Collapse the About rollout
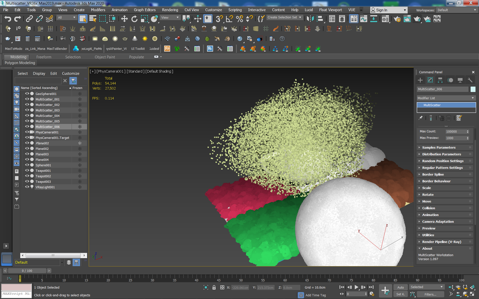This screenshot has width=479, height=299. pyautogui.click(x=445, y=248)
